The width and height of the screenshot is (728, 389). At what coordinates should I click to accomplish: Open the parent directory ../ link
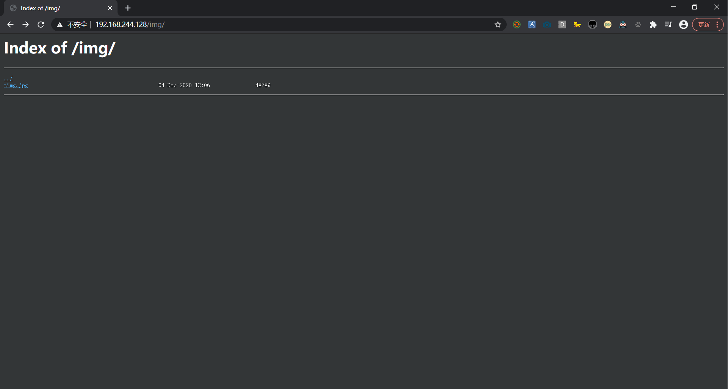point(8,78)
